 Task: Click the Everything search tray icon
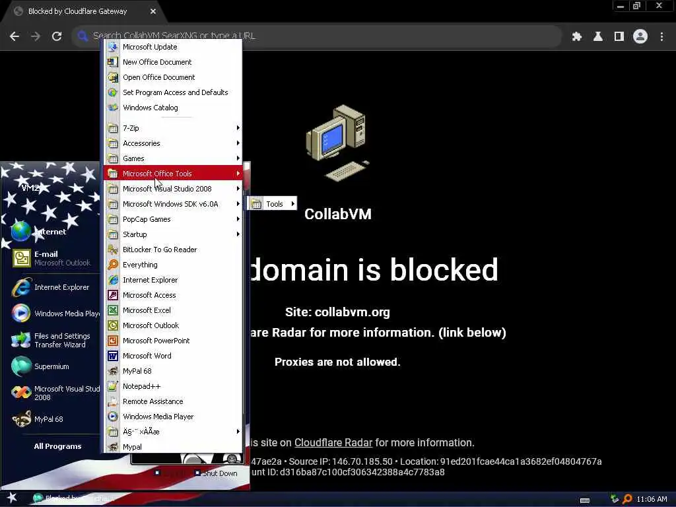[x=627, y=499]
